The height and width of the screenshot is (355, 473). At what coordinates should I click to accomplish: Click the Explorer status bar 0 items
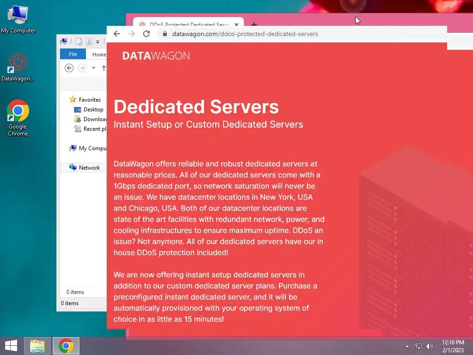pos(70,303)
